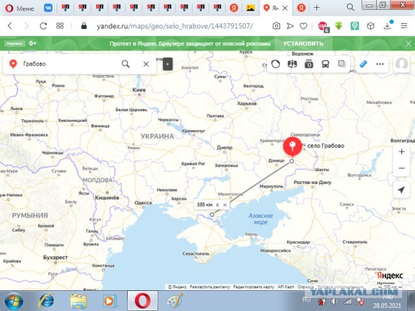The height and width of the screenshot is (311, 415).
Task: Open a new browser tab
Action: [316, 8]
